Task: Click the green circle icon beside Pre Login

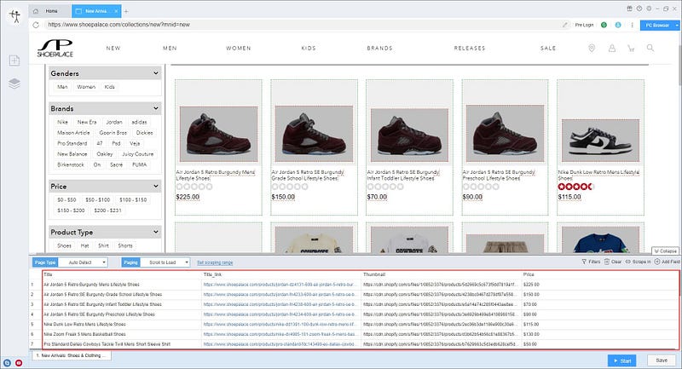Action: tap(604, 25)
